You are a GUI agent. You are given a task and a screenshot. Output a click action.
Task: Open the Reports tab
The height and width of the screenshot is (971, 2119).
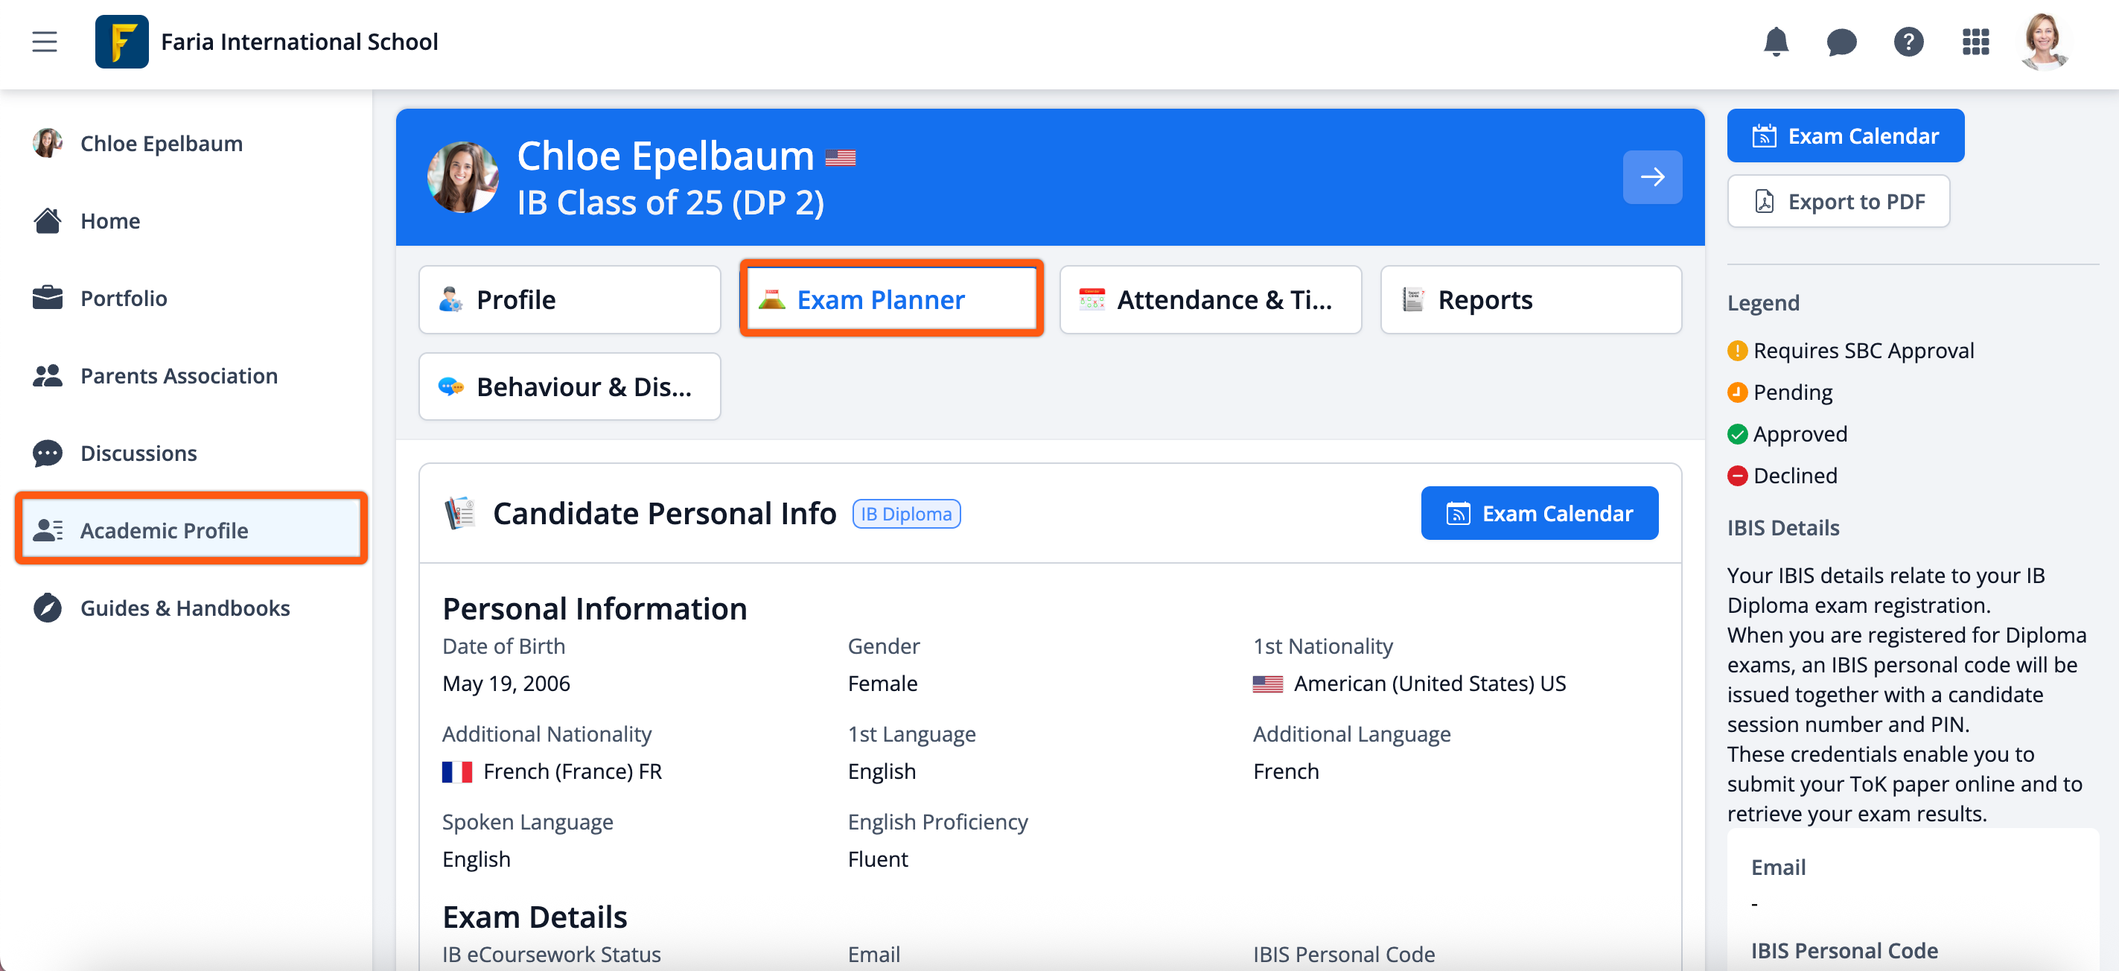click(1530, 299)
